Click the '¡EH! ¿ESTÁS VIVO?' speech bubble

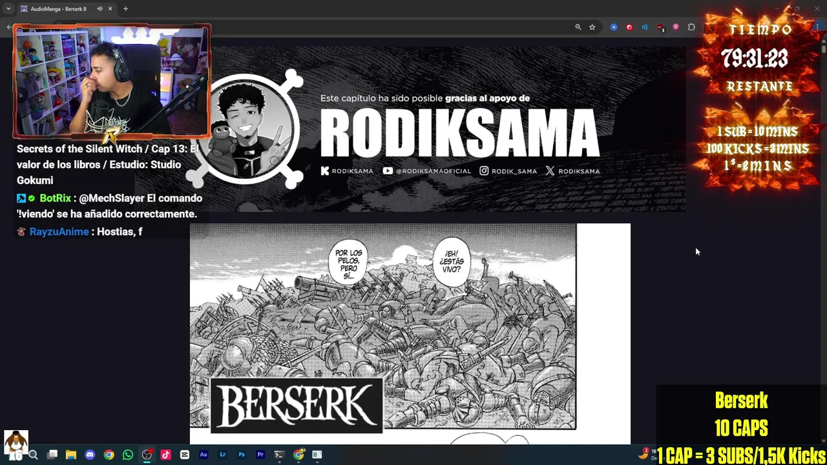(452, 262)
